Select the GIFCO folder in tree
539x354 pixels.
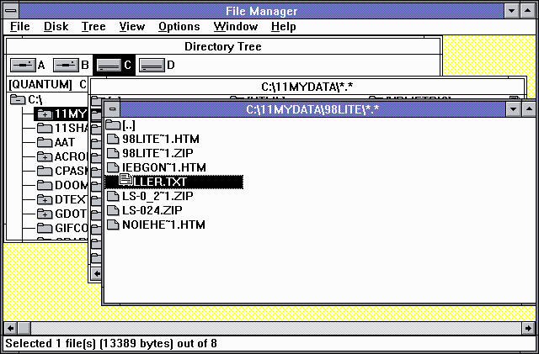pyautogui.click(x=45, y=228)
